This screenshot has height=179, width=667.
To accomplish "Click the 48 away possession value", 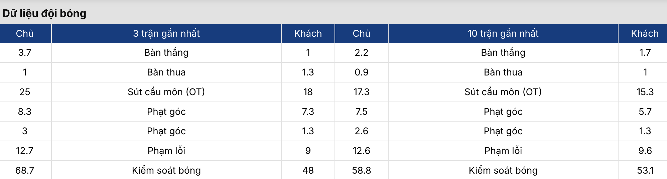I will point(308,170).
